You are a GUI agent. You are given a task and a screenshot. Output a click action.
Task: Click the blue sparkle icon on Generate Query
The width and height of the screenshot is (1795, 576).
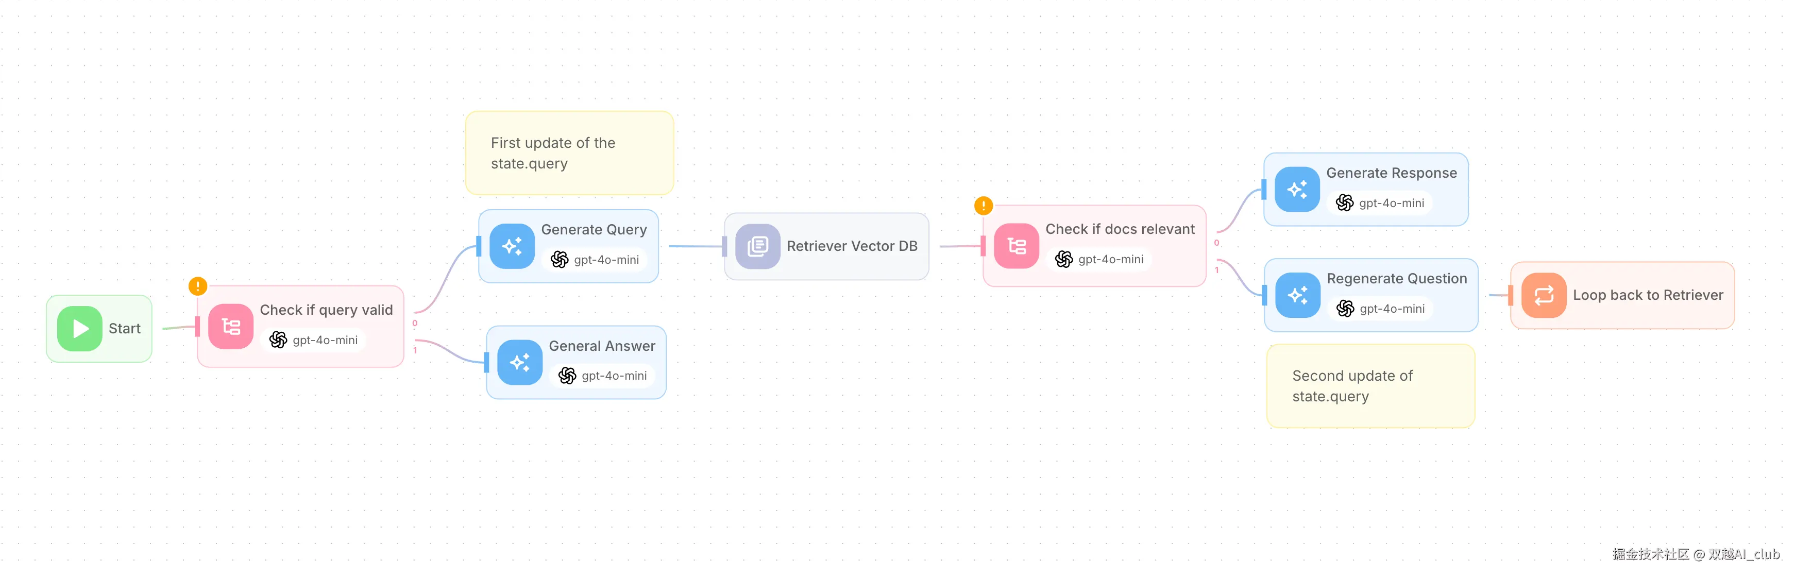coord(512,246)
